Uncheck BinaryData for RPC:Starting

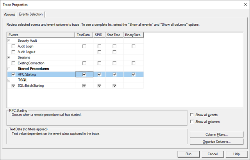pyautogui.click(x=134, y=75)
